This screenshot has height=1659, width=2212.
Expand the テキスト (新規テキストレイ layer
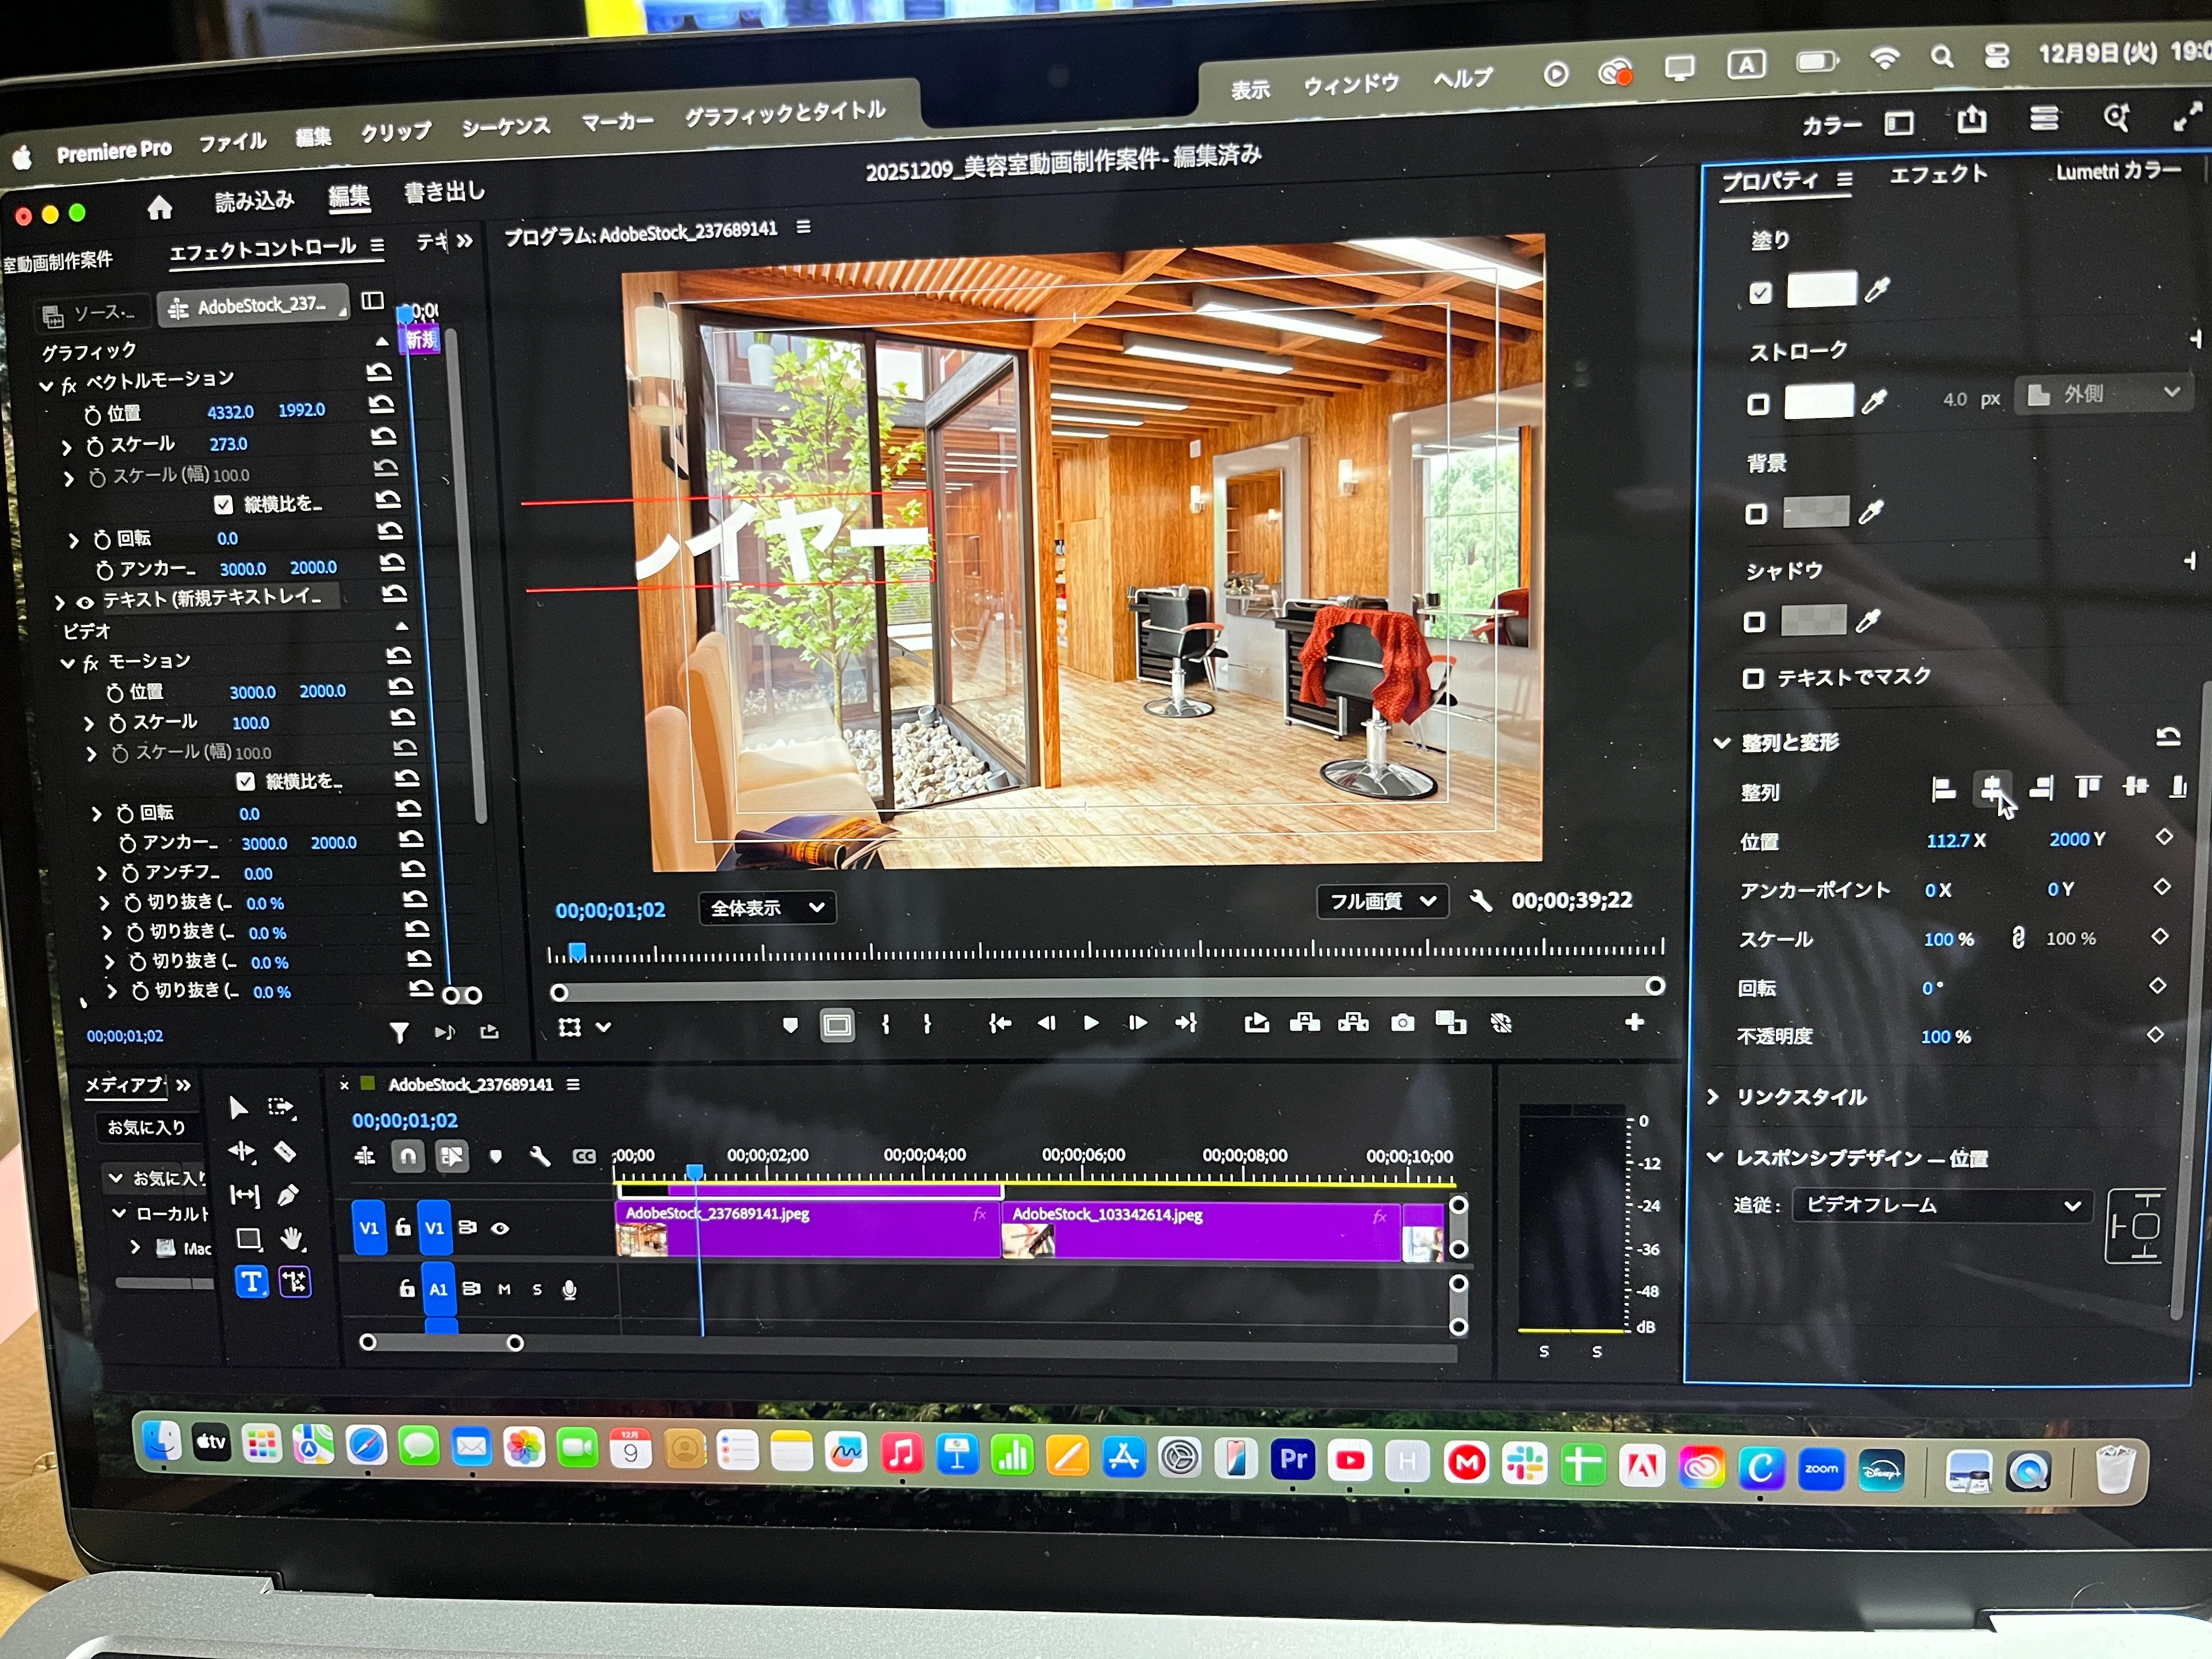tap(59, 602)
